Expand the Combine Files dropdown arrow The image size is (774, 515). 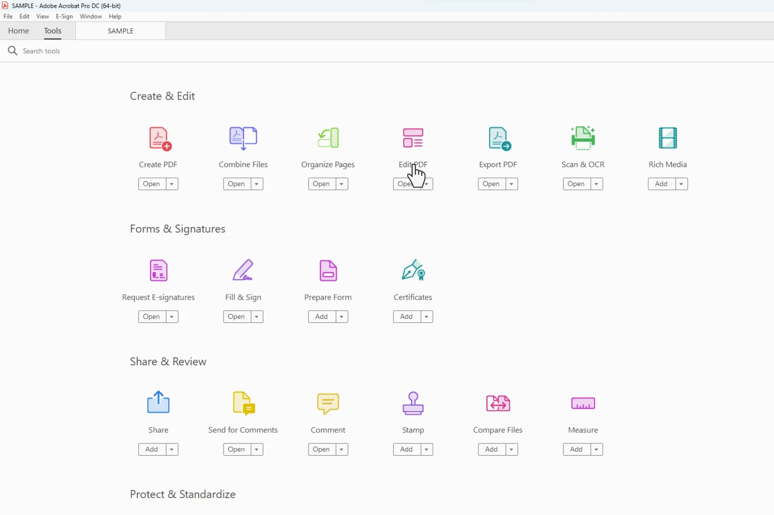[x=257, y=184]
